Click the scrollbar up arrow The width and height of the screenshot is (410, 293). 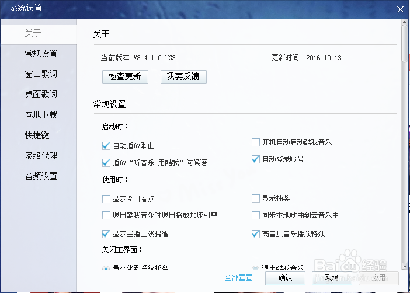[x=405, y=22]
